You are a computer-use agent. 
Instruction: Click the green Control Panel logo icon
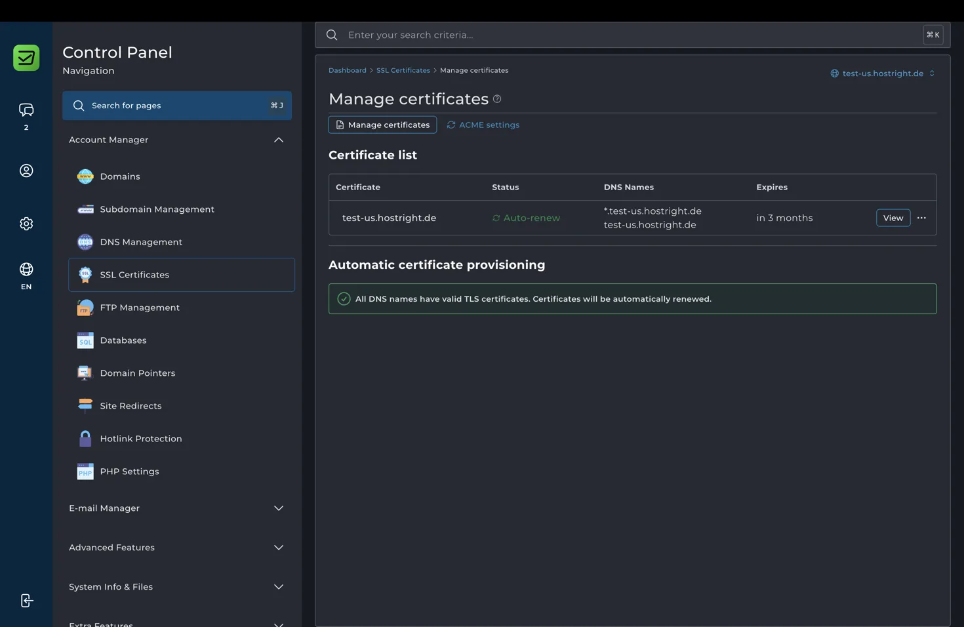[26, 58]
